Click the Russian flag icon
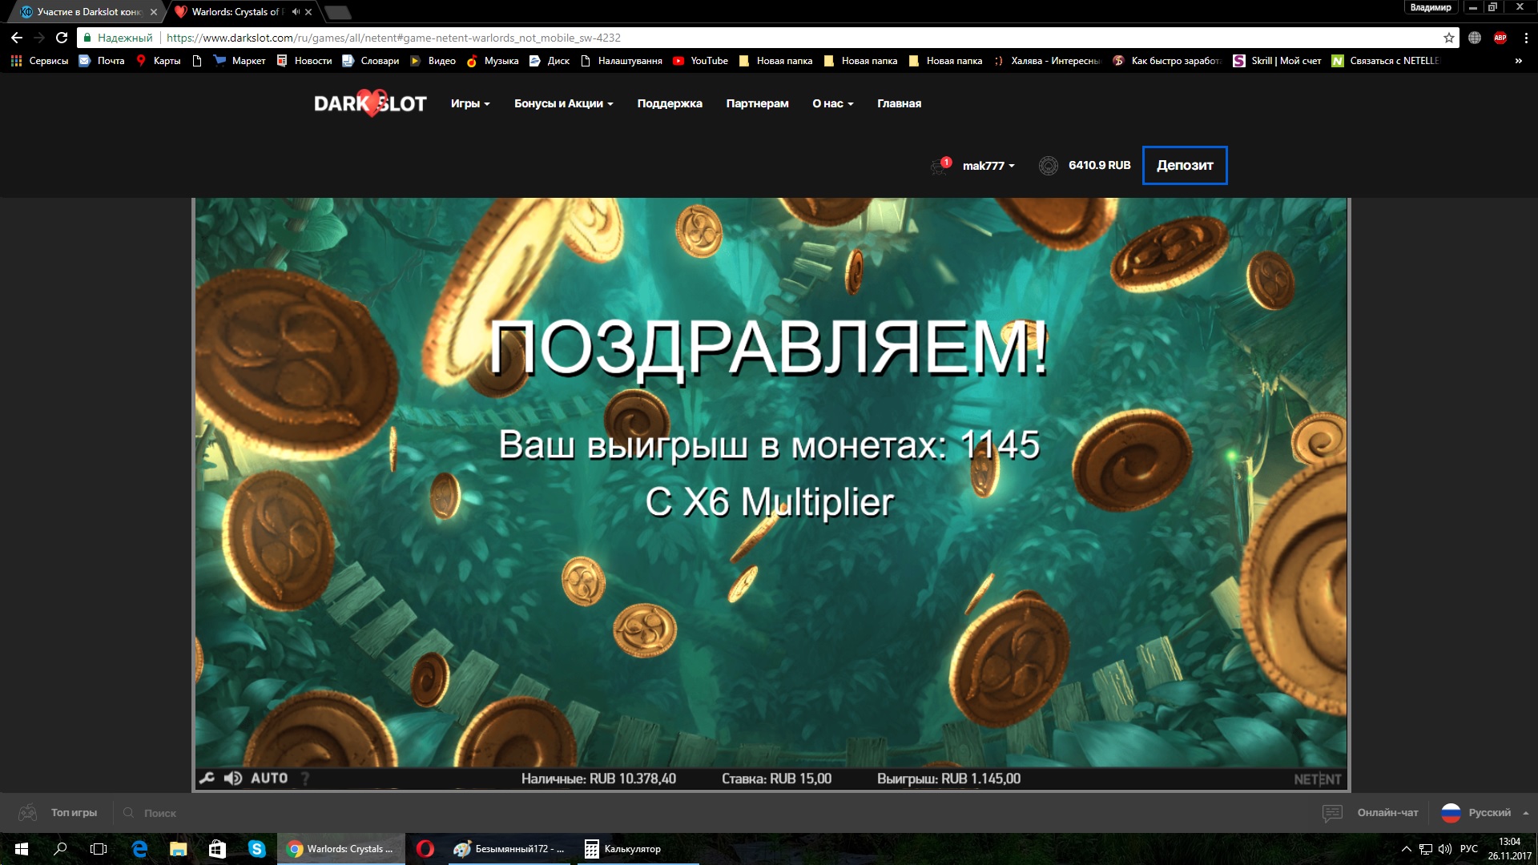Screen dimensions: 1538x865 (1451, 813)
